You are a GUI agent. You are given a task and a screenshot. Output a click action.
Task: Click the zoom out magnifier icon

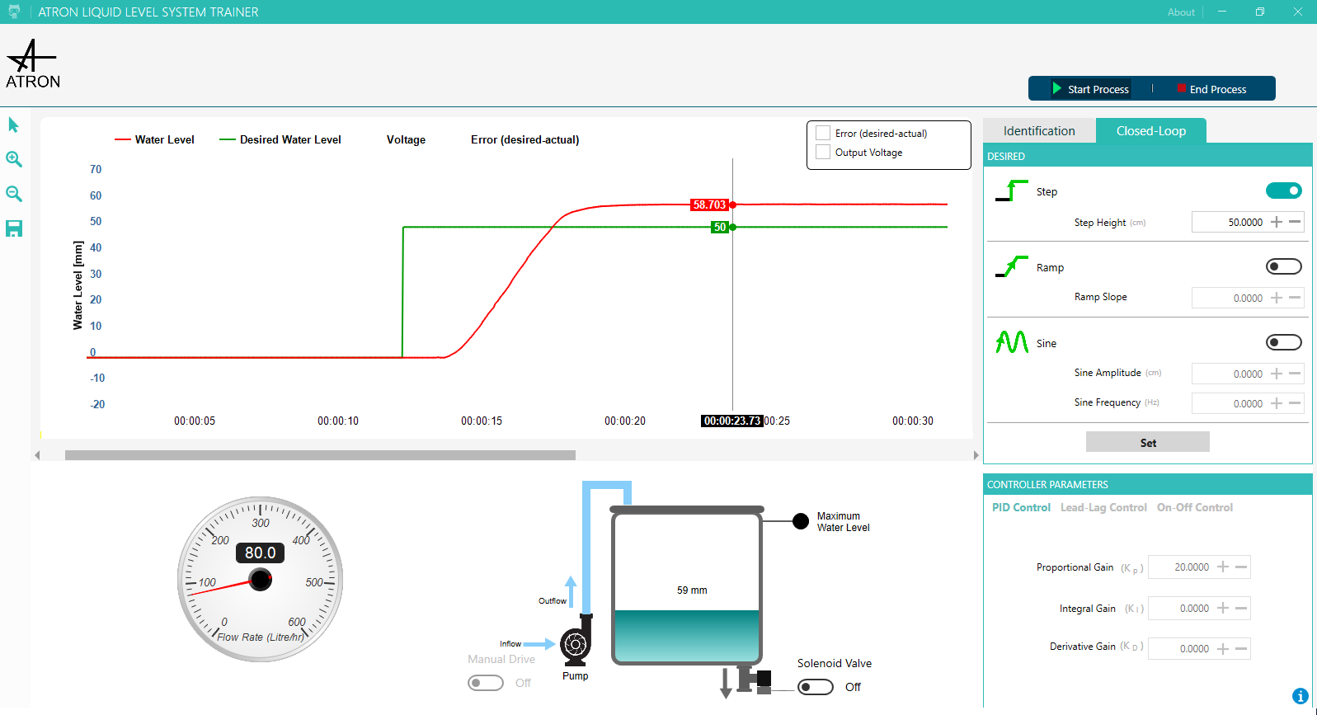tap(14, 195)
